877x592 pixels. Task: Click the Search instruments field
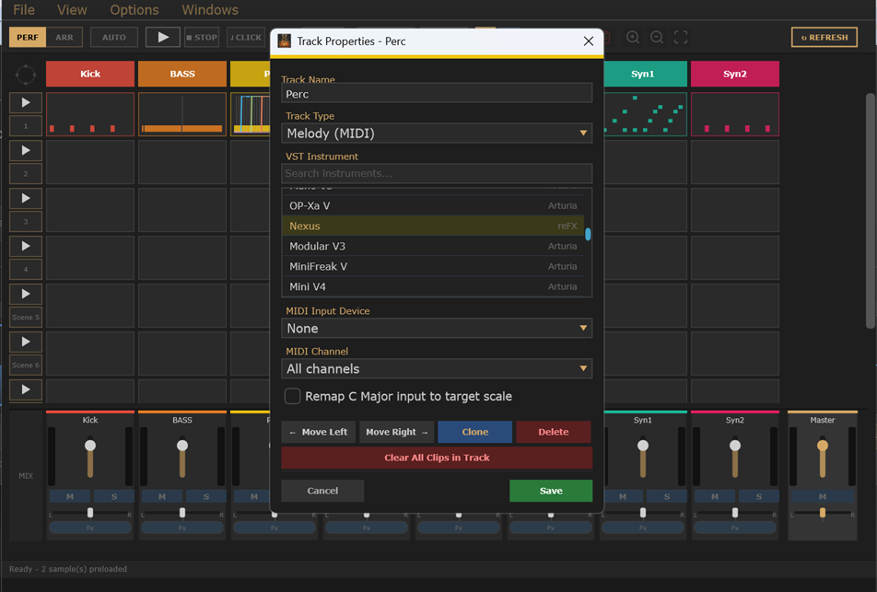(437, 173)
